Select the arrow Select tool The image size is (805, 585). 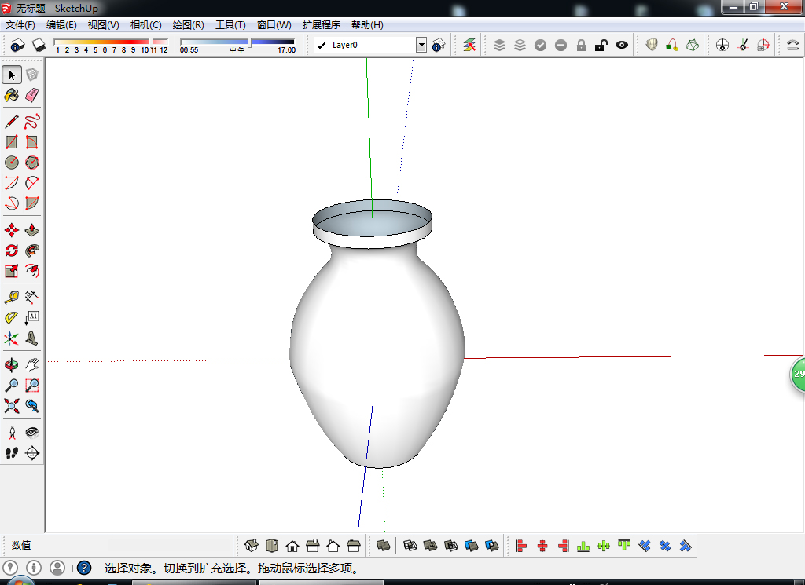[x=12, y=75]
